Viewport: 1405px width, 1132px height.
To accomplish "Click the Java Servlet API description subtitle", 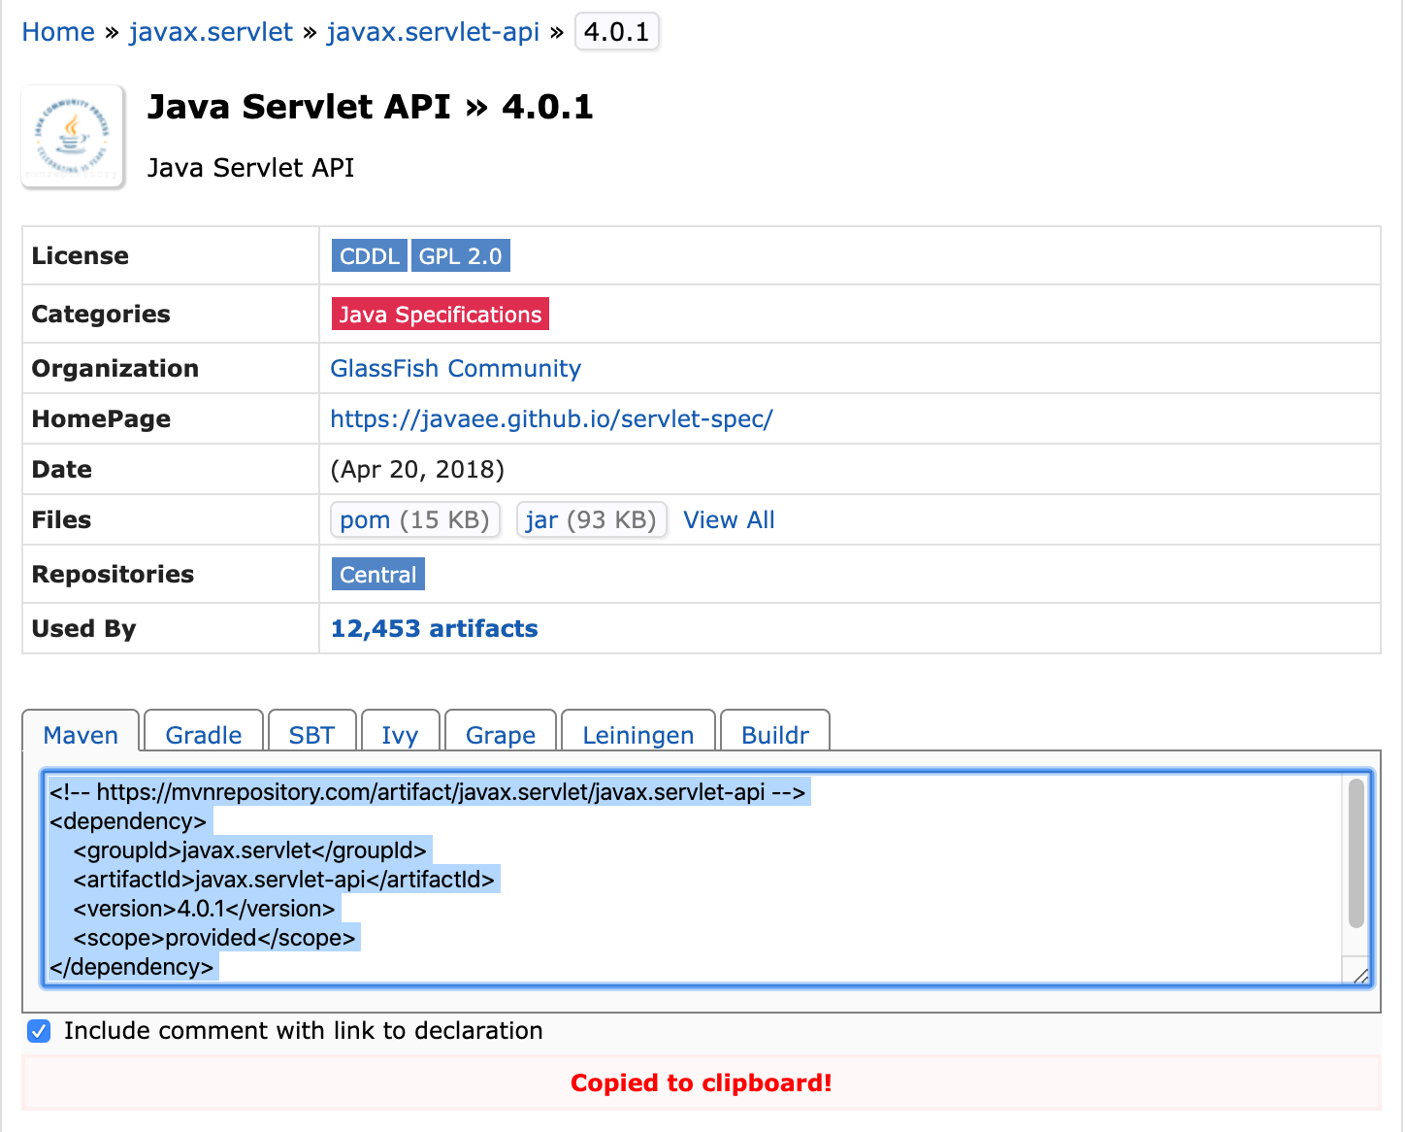I will [251, 168].
